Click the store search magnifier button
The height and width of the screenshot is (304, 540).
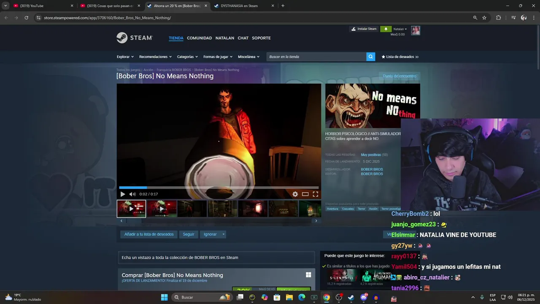(370, 57)
